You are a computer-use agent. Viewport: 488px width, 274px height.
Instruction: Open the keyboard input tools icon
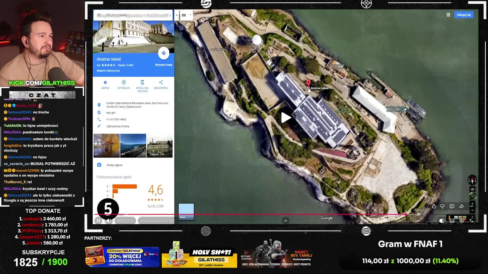tap(184, 15)
